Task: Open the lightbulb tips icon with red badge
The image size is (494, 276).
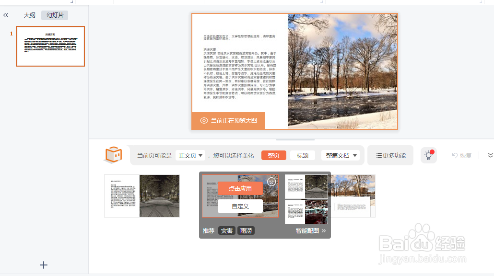Action: click(x=428, y=155)
